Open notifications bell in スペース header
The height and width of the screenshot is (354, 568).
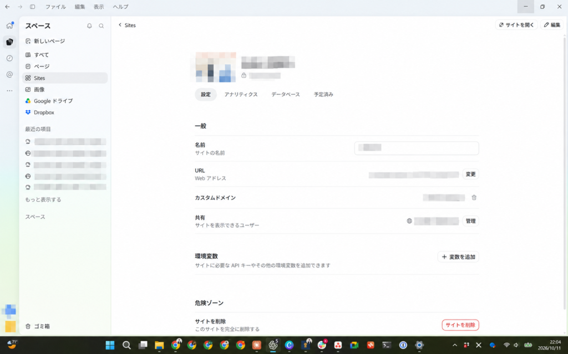tap(89, 25)
